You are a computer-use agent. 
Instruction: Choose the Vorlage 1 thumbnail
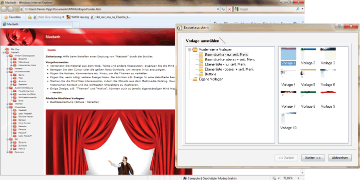pos(289,56)
